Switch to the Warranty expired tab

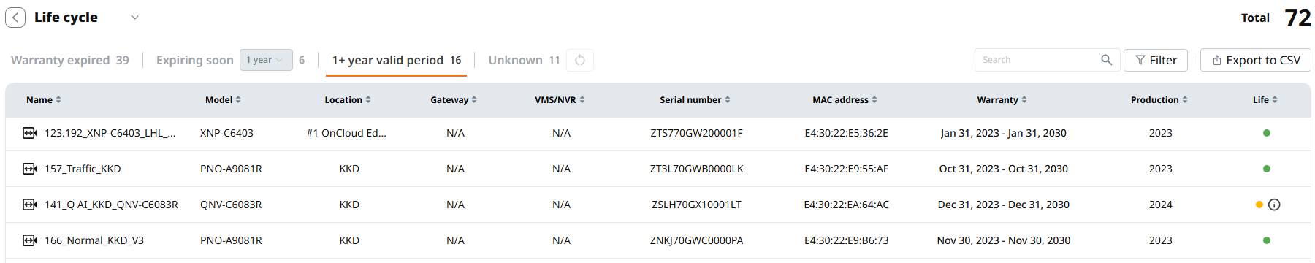tap(70, 60)
